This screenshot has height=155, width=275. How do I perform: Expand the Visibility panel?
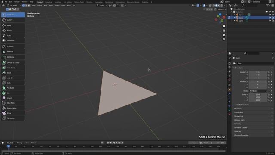coord(238,124)
